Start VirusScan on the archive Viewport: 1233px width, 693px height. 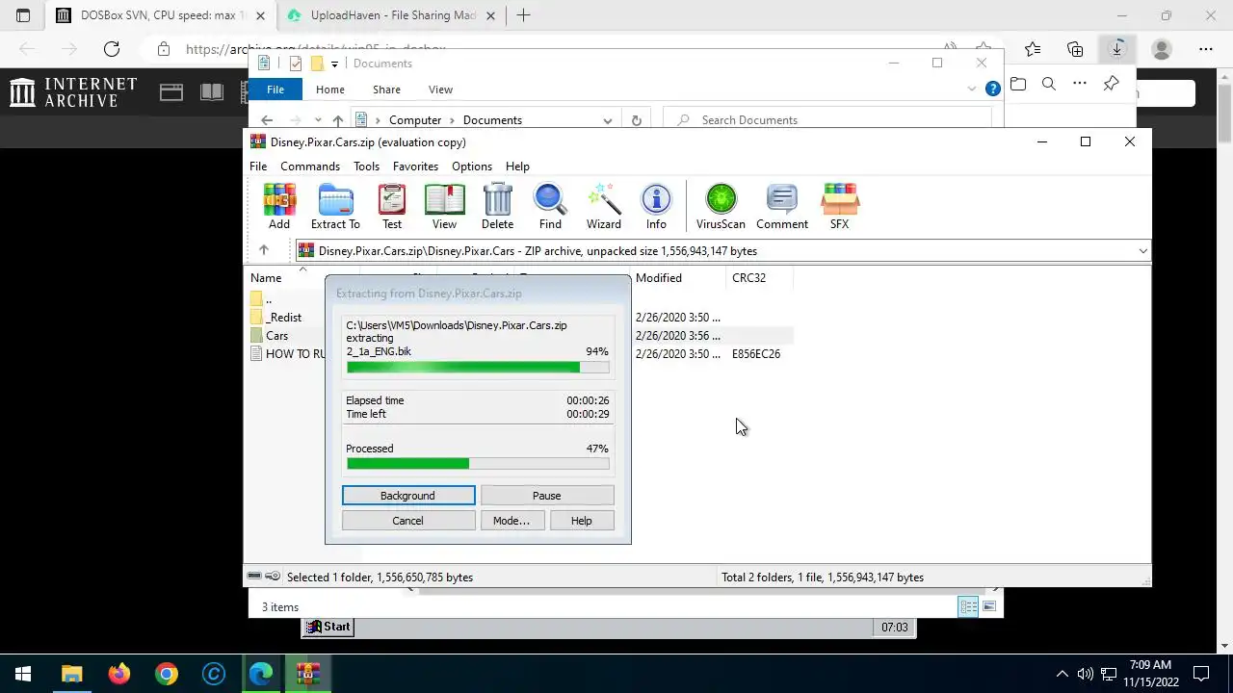(721, 206)
